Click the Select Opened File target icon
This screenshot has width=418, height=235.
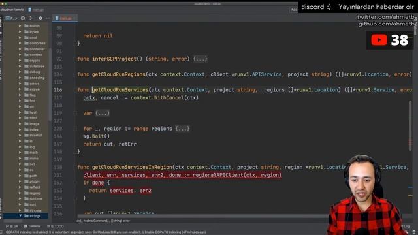point(23,18)
